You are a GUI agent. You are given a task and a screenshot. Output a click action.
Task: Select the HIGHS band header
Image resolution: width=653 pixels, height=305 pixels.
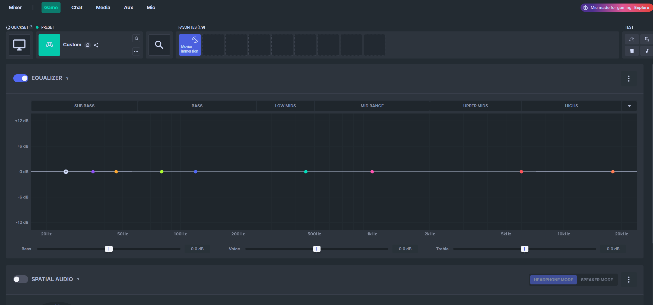tap(572, 106)
